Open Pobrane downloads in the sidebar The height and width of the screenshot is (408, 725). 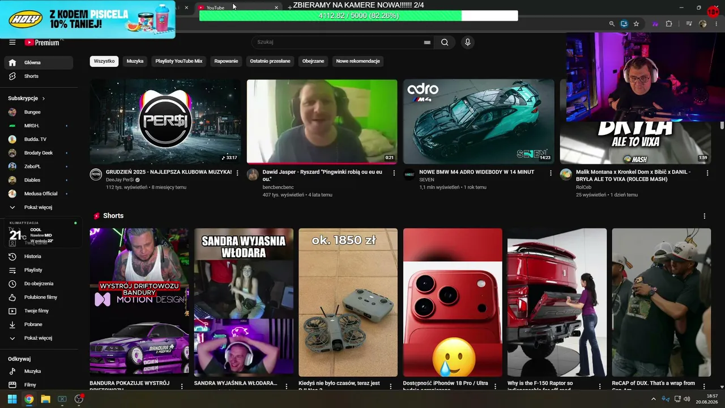(x=39, y=324)
